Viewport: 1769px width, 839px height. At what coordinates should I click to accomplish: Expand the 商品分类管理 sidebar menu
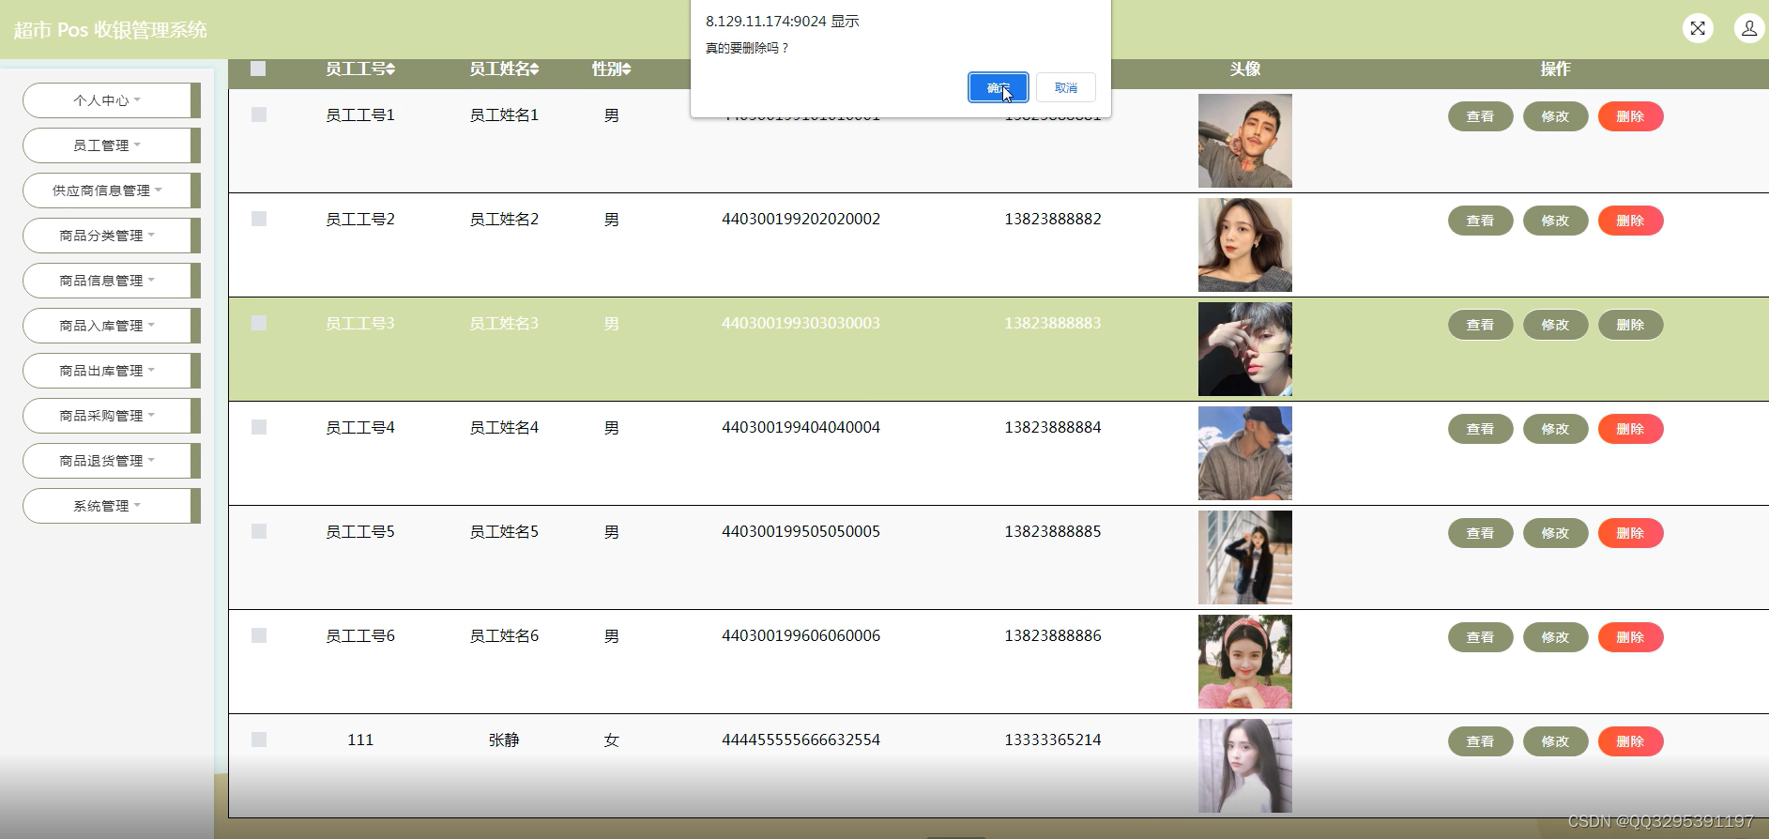click(111, 236)
